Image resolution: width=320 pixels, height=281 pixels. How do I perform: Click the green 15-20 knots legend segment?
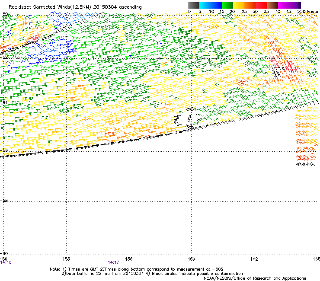tap(227, 5)
